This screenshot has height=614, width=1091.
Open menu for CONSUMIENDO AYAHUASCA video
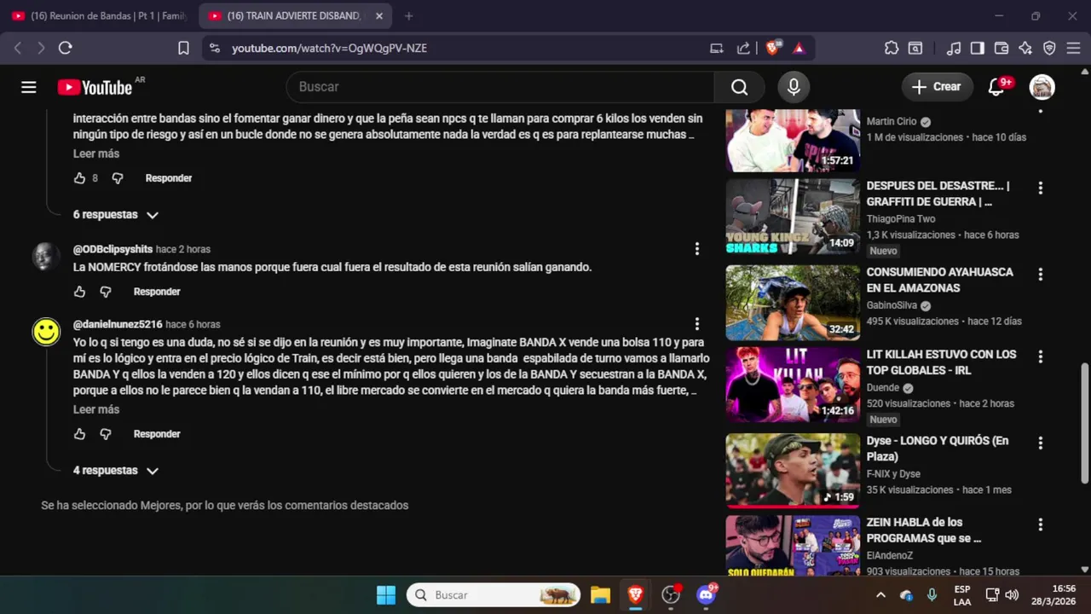point(1040,274)
